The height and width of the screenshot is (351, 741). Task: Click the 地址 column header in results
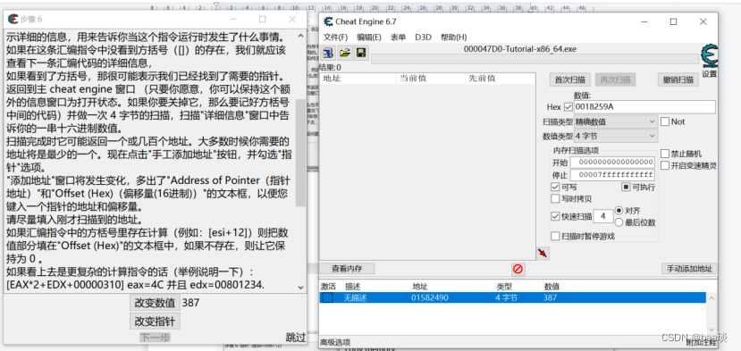click(x=358, y=79)
